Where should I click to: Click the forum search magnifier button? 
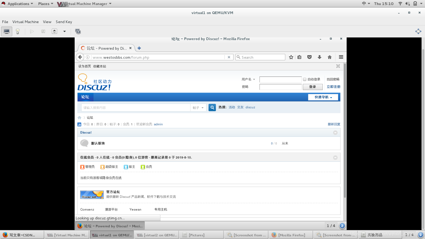point(212,108)
